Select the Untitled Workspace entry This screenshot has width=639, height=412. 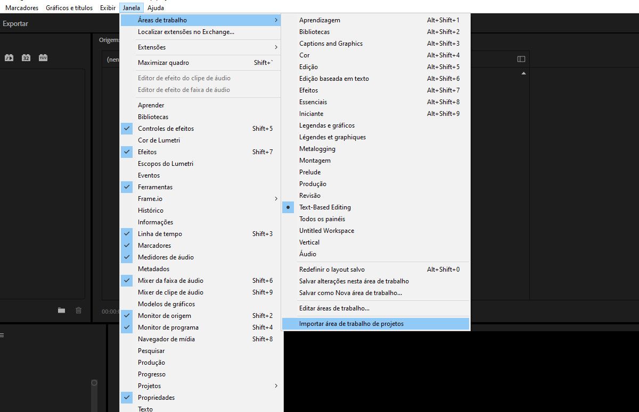tap(376, 231)
